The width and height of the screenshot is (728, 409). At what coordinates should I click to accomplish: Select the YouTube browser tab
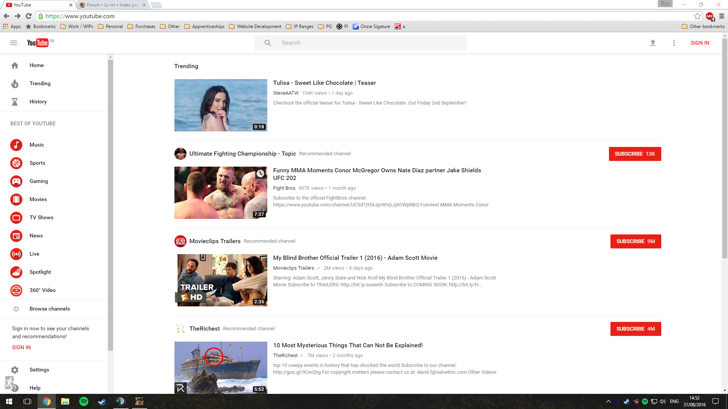[x=38, y=5]
